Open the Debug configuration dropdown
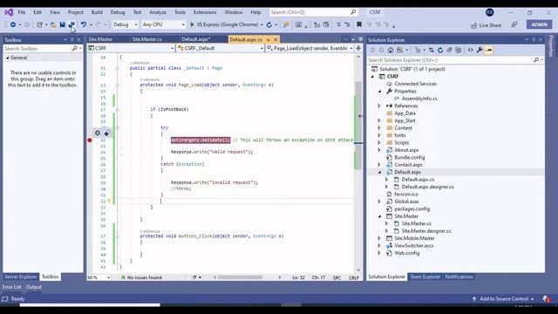This screenshot has height=314, width=558. tap(126, 24)
